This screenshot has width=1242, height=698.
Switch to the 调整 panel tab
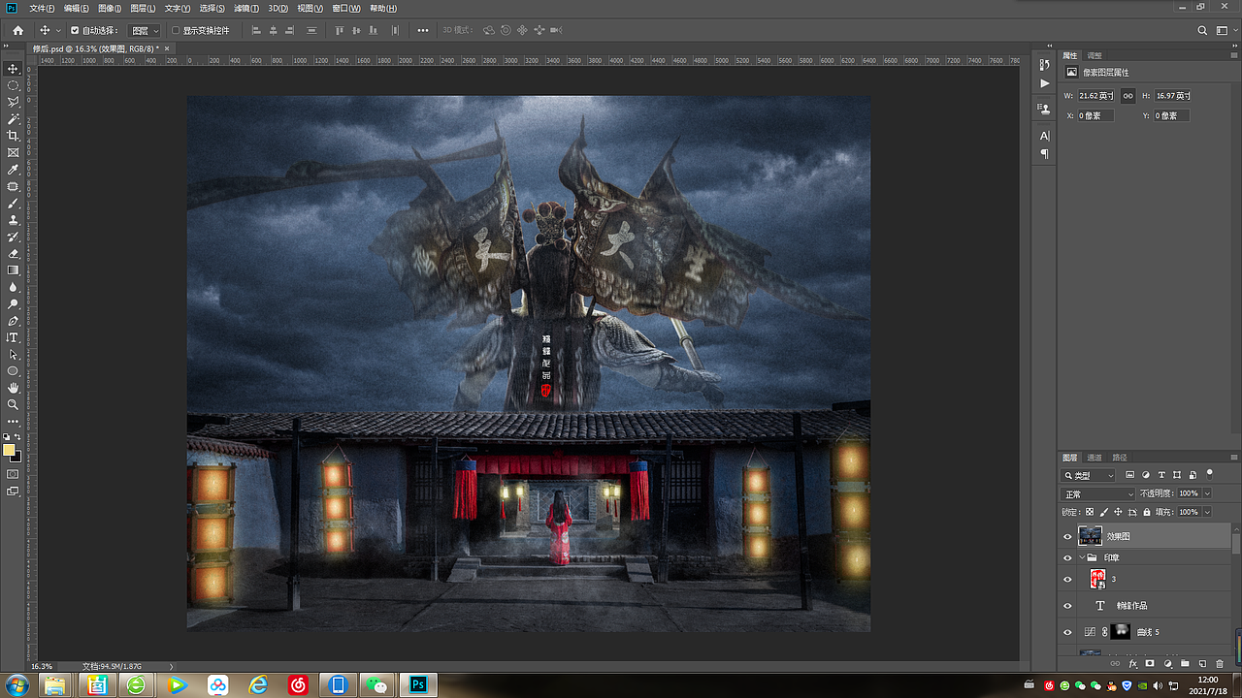click(x=1095, y=55)
